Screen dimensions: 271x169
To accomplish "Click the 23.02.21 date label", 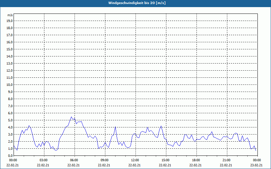I will [x=256, y=165].
